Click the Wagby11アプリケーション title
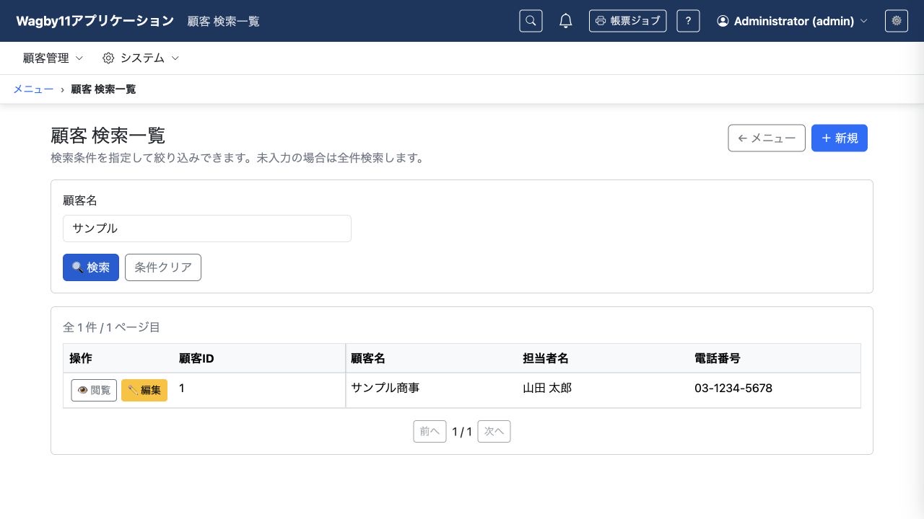This screenshot has height=519, width=924. [95, 21]
